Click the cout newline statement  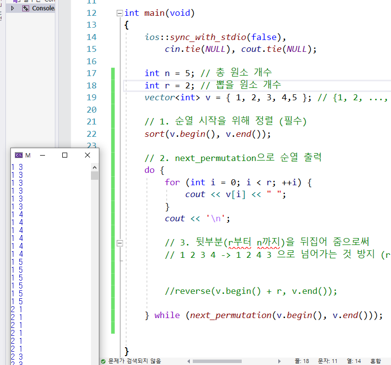click(x=198, y=218)
